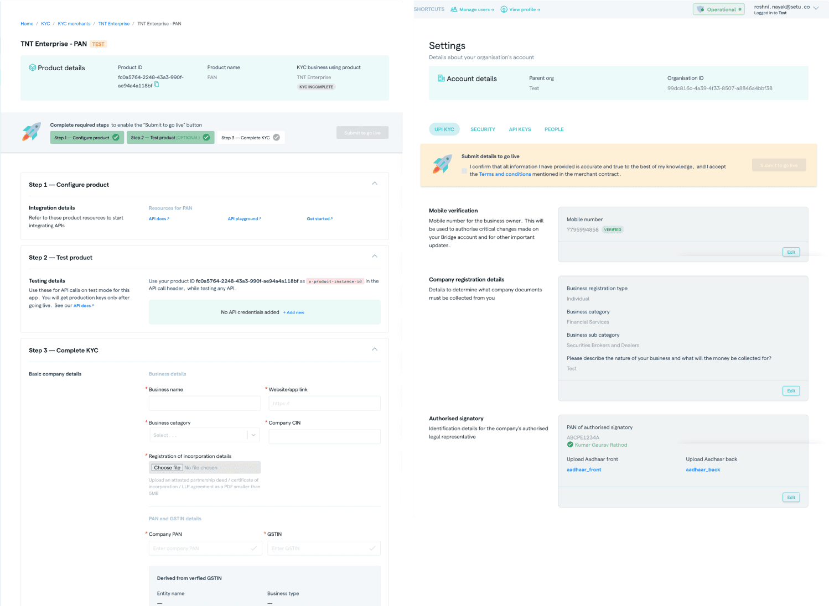Viewport: 829px width, 606px height.
Task: Click View profile shortcut
Action: pos(521,9)
